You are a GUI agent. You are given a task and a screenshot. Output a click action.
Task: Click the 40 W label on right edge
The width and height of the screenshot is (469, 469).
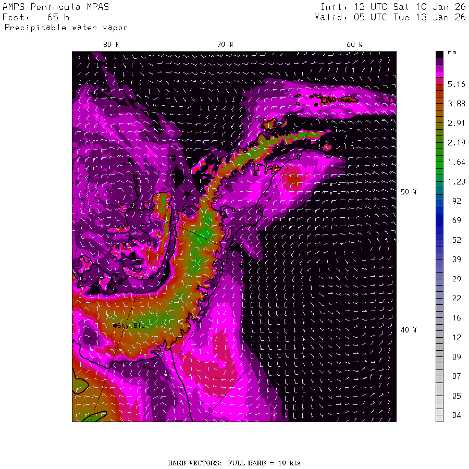(x=408, y=330)
